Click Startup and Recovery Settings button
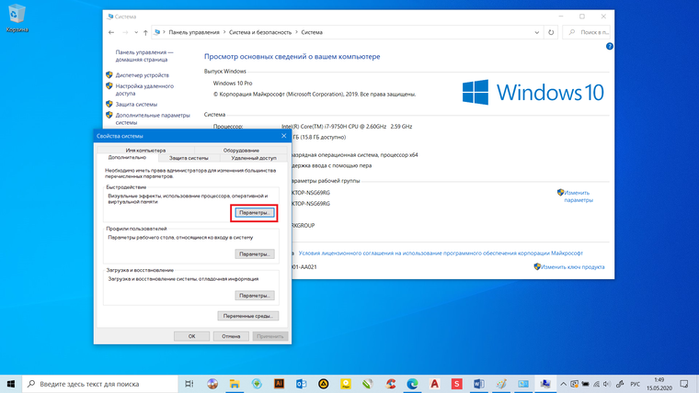The width and height of the screenshot is (699, 393). pos(255,296)
